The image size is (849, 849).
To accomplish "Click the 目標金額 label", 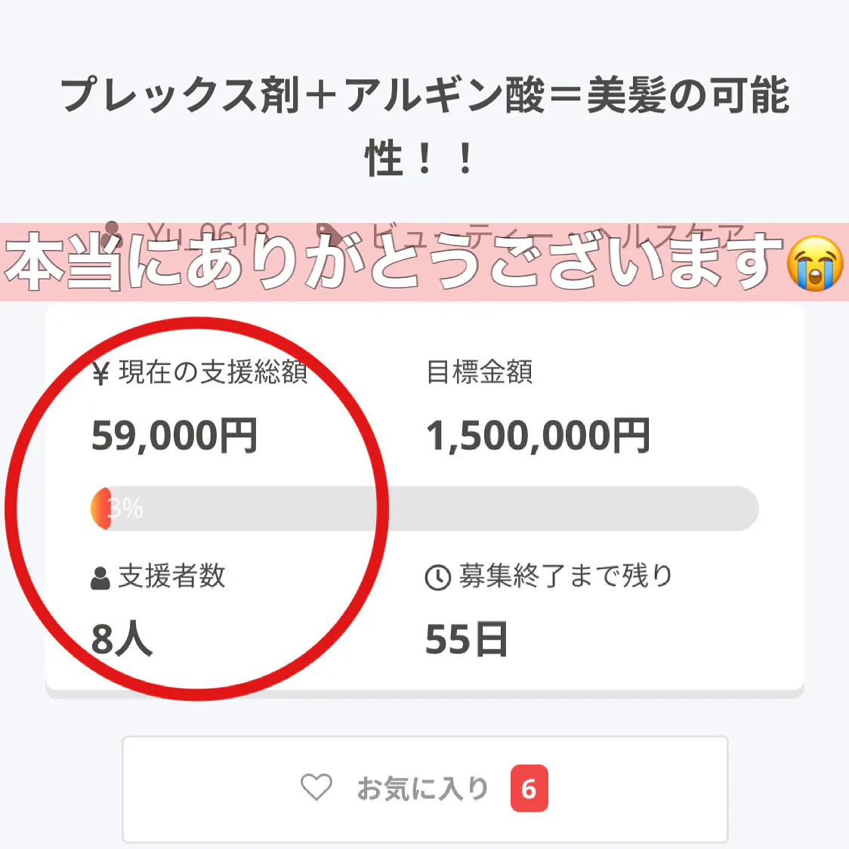I will click(480, 372).
